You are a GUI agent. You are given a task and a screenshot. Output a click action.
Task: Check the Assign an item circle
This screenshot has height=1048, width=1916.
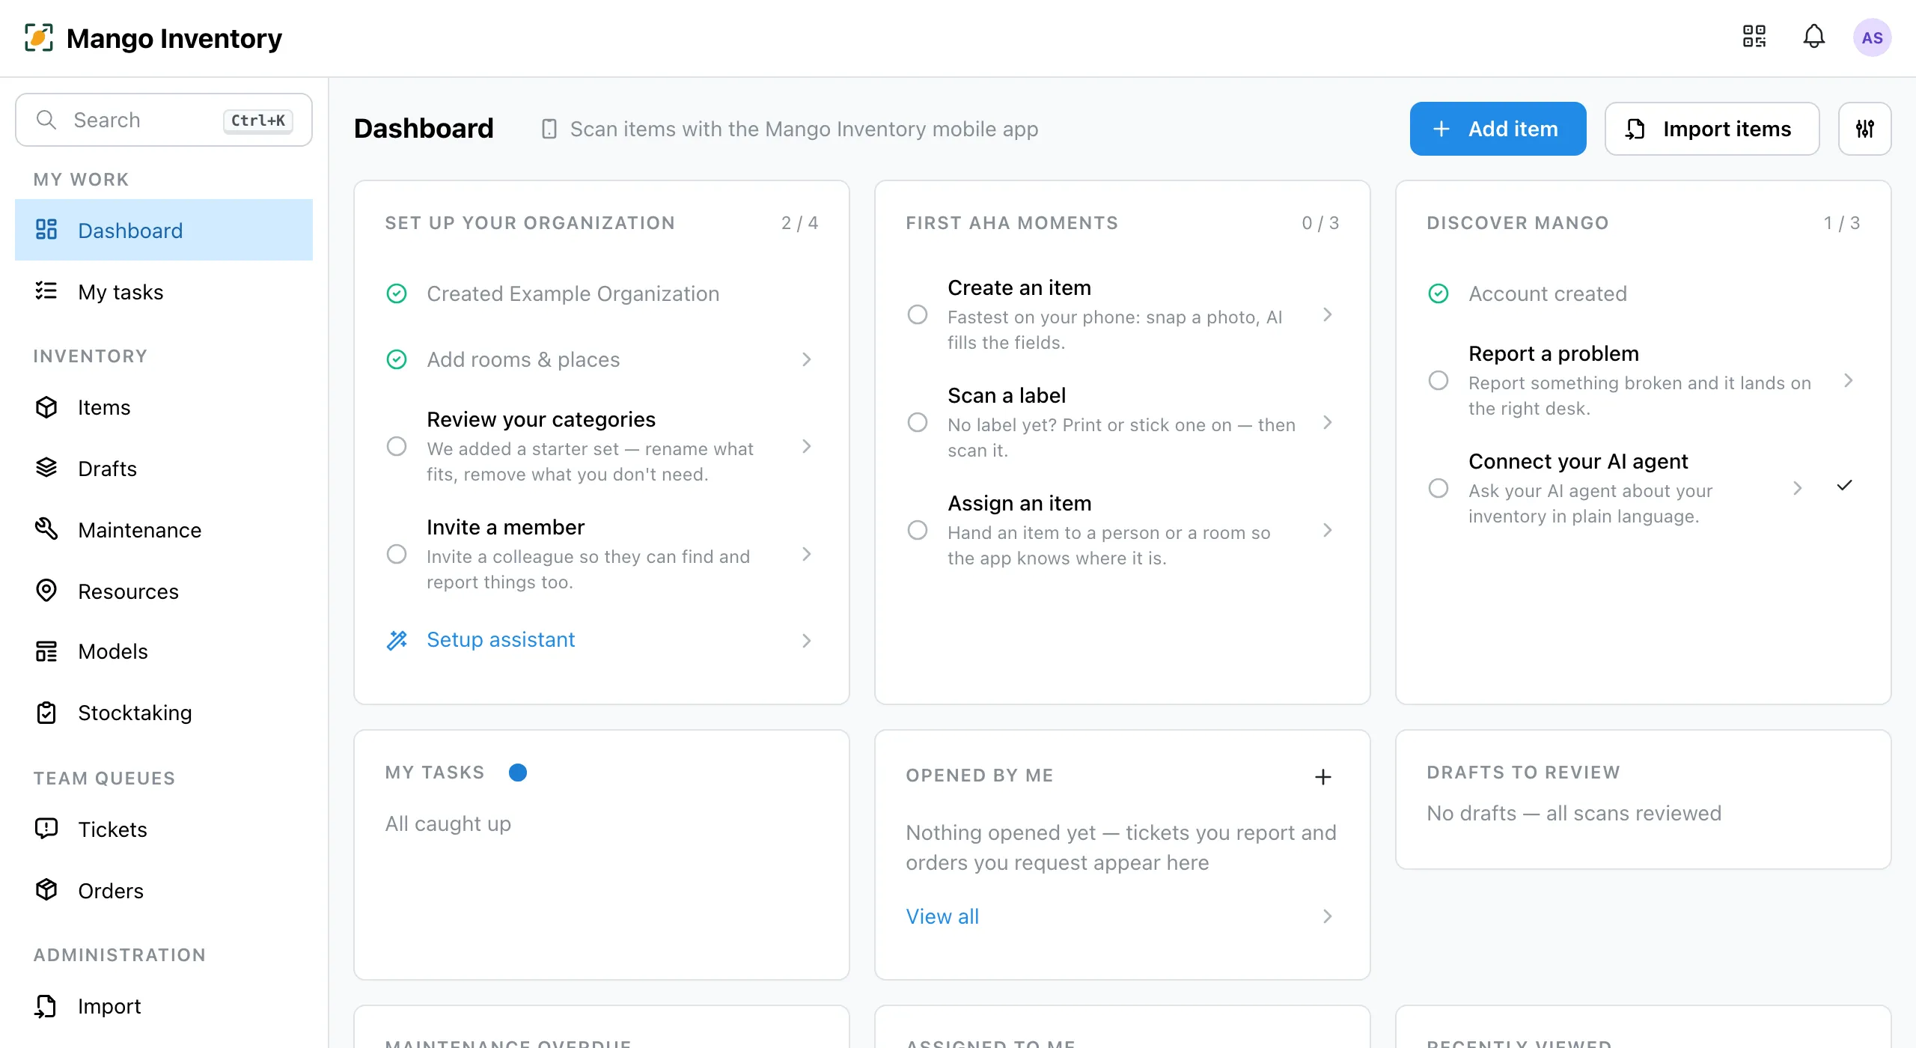[x=918, y=530]
